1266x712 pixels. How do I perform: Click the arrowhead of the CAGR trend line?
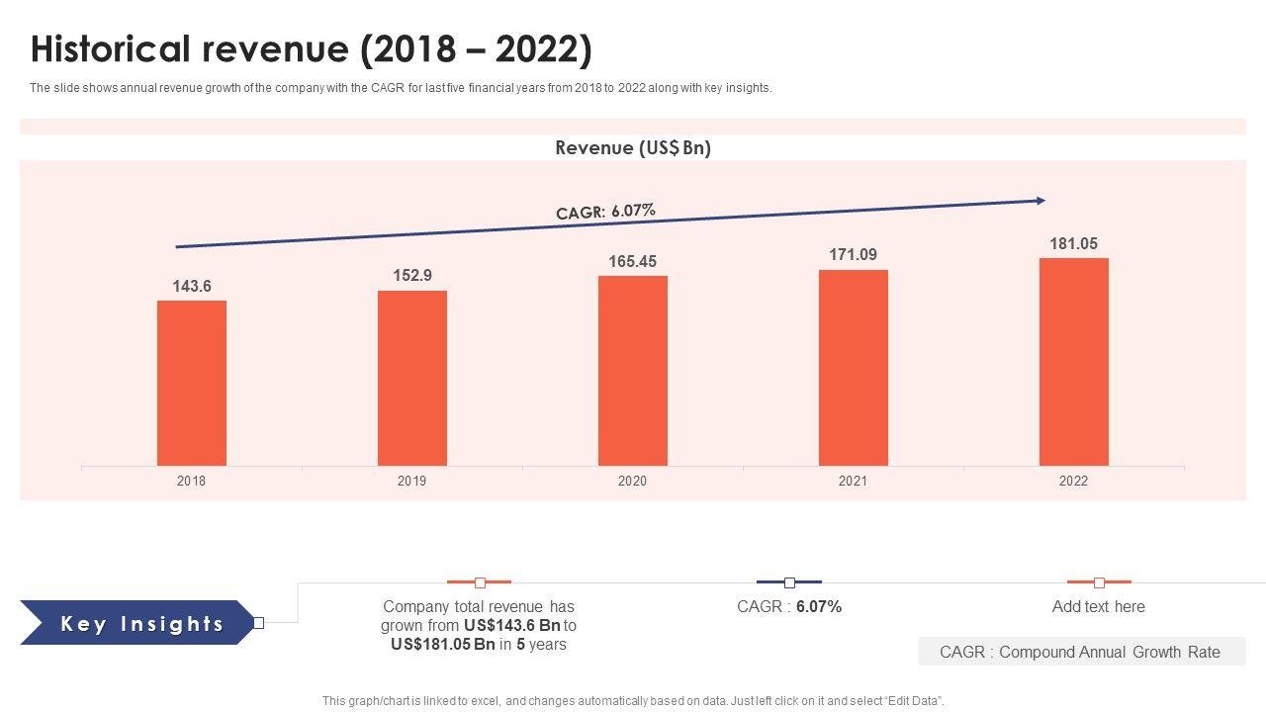pos(1040,201)
